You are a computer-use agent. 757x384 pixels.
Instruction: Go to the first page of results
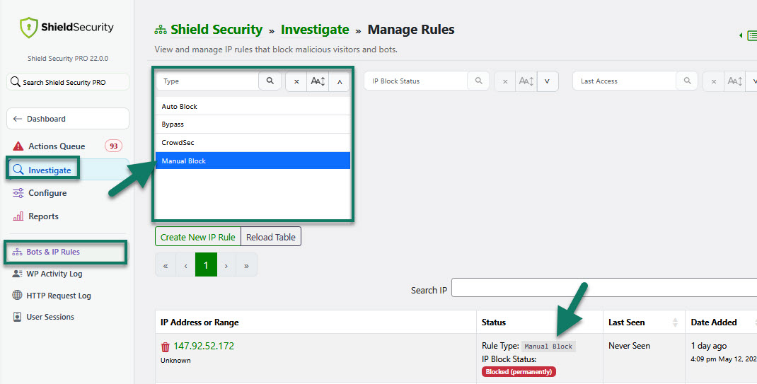click(x=166, y=265)
